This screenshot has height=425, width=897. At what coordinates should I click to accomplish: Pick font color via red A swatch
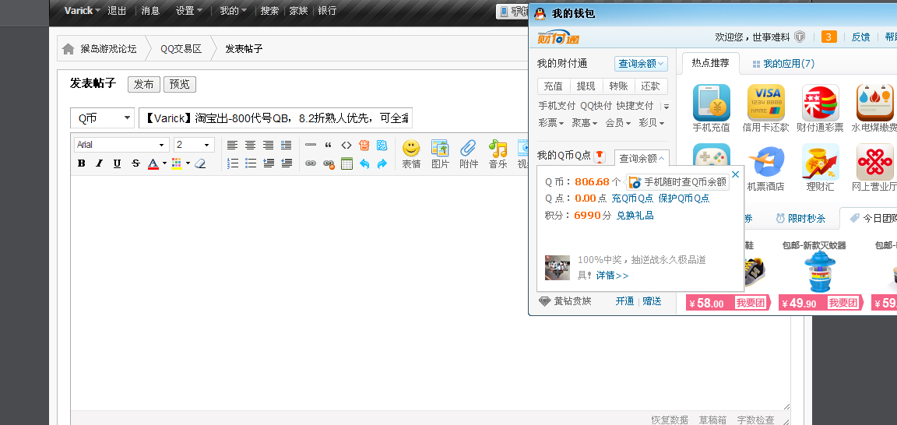pos(153,163)
